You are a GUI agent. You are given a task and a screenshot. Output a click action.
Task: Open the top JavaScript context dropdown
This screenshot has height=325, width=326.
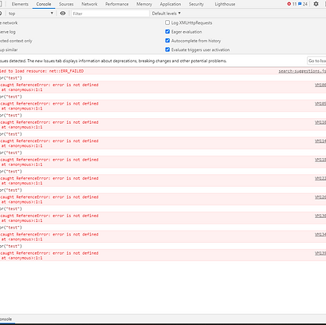tap(30, 14)
